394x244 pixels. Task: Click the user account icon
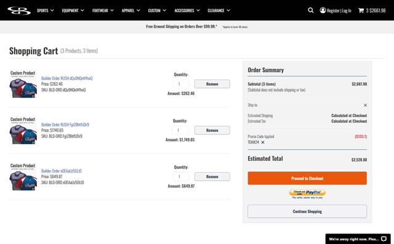tap(323, 10)
